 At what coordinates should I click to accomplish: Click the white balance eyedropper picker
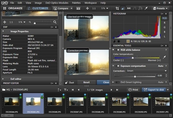pyautogui.click(x=164, y=57)
